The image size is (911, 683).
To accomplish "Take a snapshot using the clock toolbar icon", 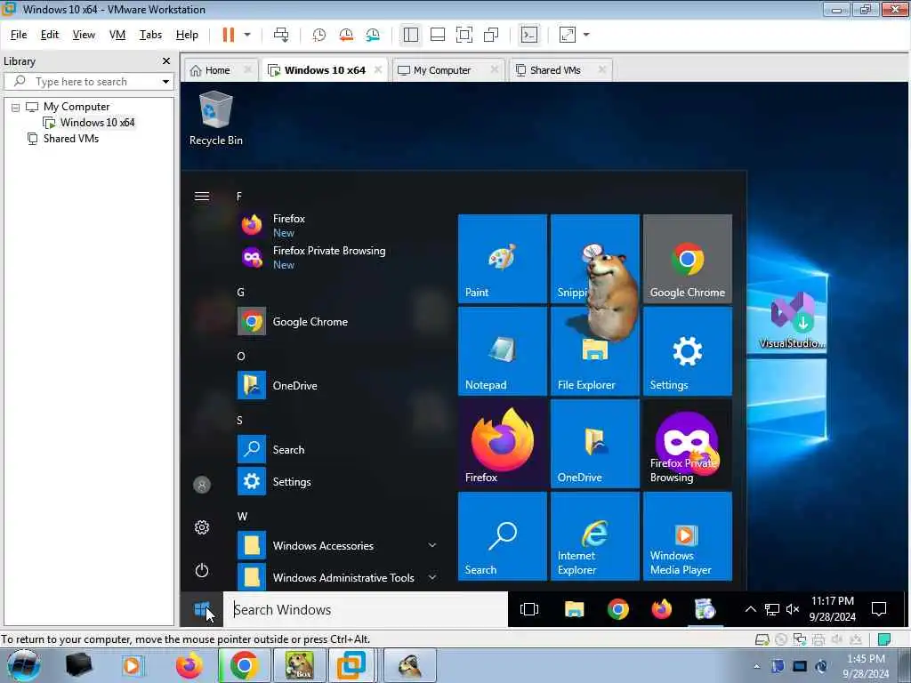I will 319,35.
